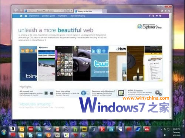Click the email icon in the navbar

click(157, 16)
